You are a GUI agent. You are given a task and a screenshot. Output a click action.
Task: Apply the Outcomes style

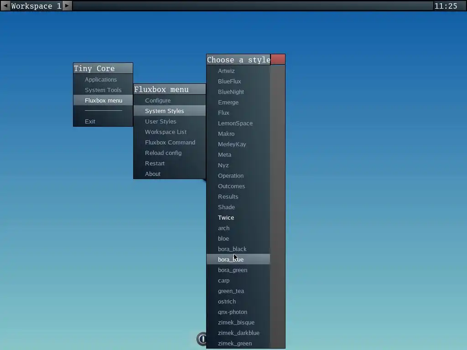pos(238,186)
